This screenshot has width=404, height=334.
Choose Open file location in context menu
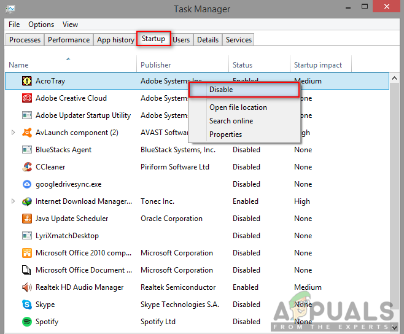tap(238, 107)
